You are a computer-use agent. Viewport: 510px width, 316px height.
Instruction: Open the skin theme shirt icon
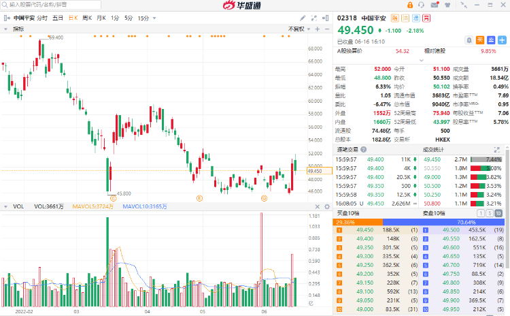coord(447,5)
